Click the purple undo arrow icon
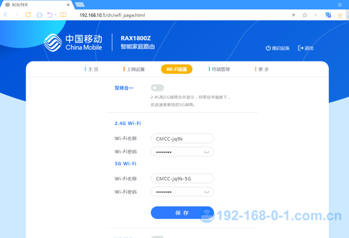Image resolution: width=349 pixels, height=238 pixels. [x=50, y=15]
